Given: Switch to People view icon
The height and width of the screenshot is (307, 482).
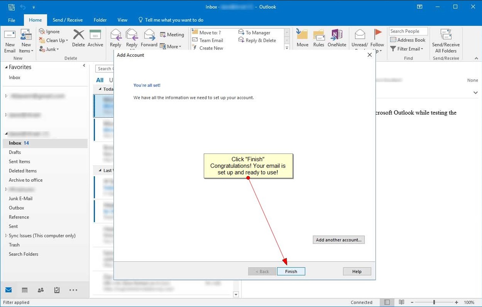Looking at the screenshot, I should pyautogui.click(x=41, y=290).
